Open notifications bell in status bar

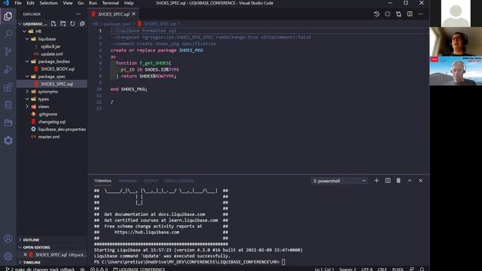pyautogui.click(x=422, y=269)
